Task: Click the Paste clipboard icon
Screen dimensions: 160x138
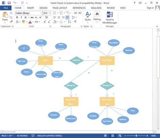Action: [x=5, y=15]
